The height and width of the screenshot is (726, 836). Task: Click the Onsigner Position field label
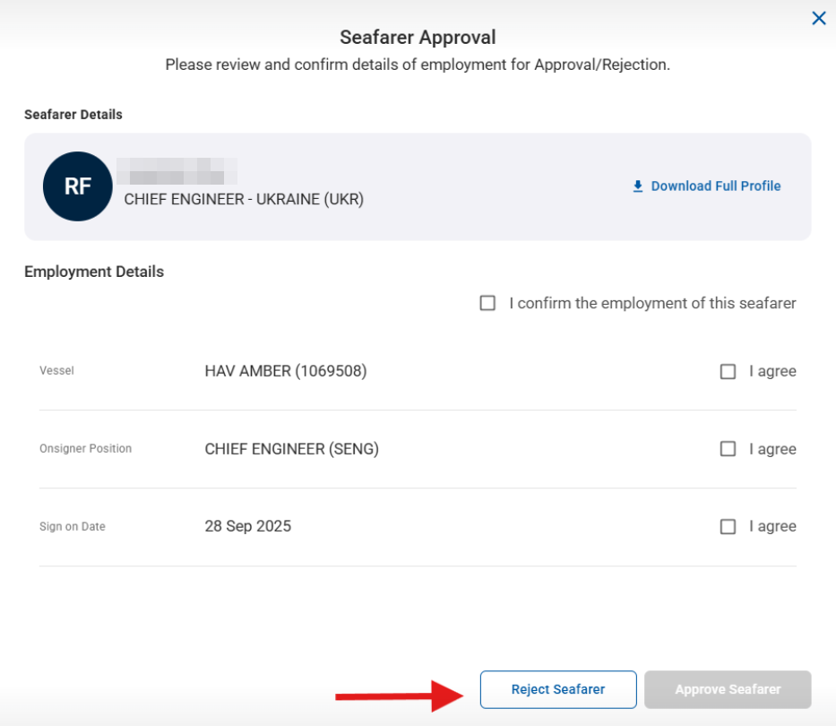tap(85, 449)
